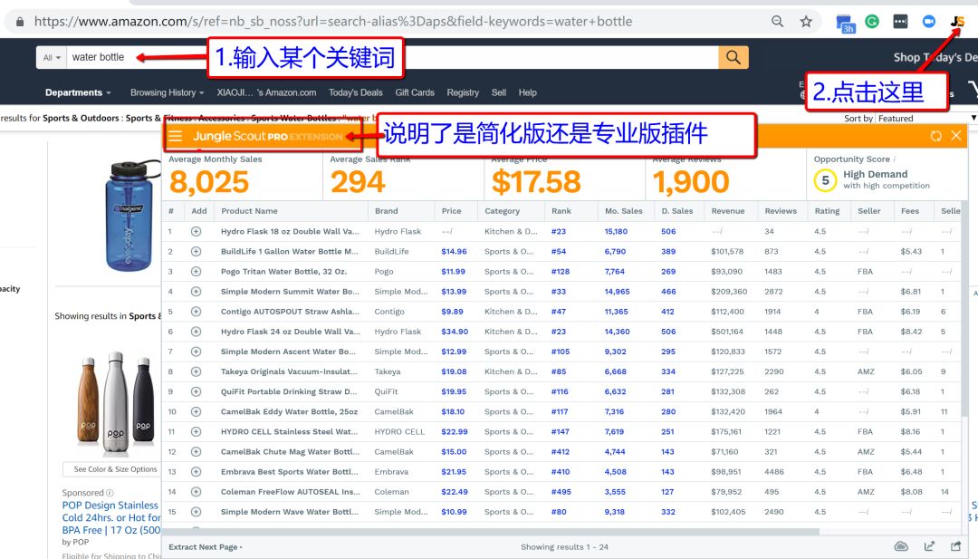
Task: Add CamelBak Chute Mag product
Action: click(196, 452)
